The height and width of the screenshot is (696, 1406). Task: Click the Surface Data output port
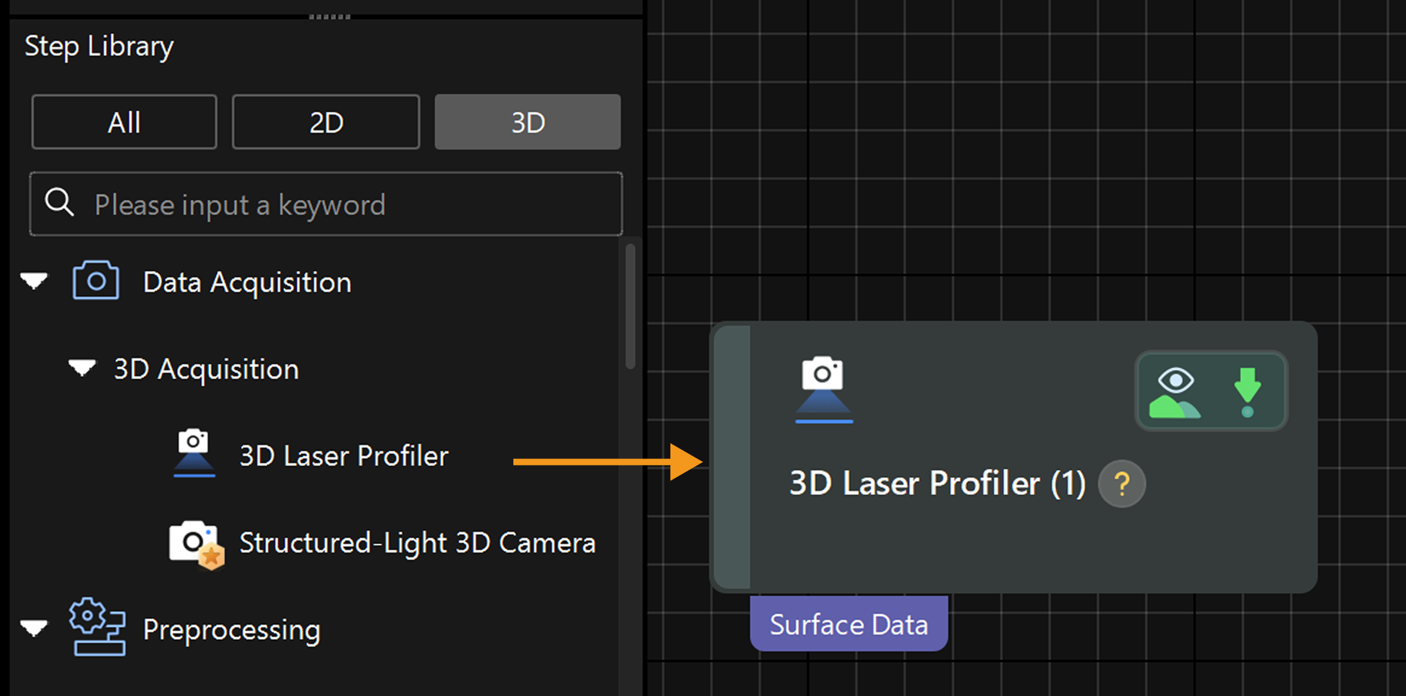[x=849, y=624]
